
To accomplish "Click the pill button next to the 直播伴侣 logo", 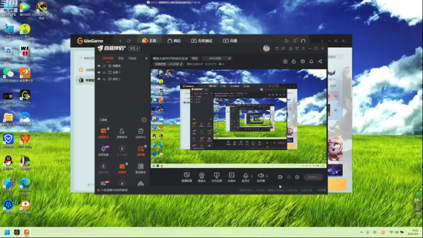I will tap(134, 48).
